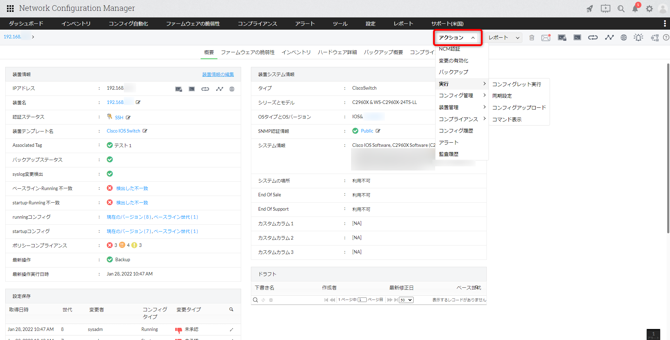Click the trash delete icon in the toolbar
The image size is (670, 340).
tap(531, 38)
